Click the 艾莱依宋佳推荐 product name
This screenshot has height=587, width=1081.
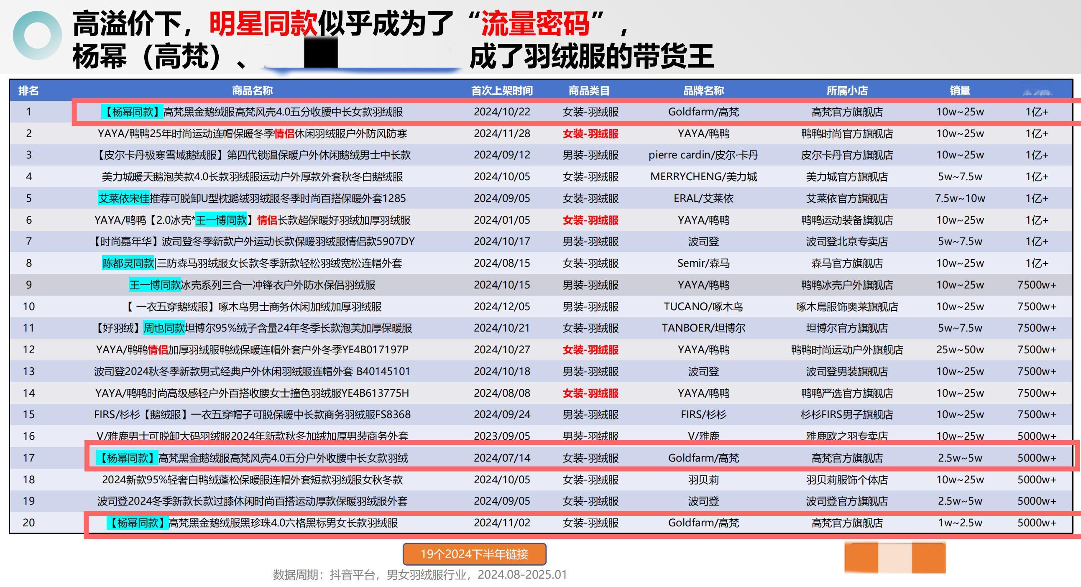pos(252,199)
